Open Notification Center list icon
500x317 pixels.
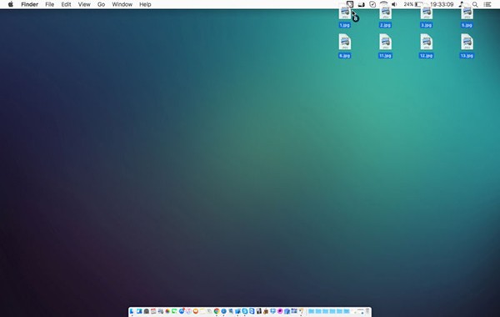point(487,4)
